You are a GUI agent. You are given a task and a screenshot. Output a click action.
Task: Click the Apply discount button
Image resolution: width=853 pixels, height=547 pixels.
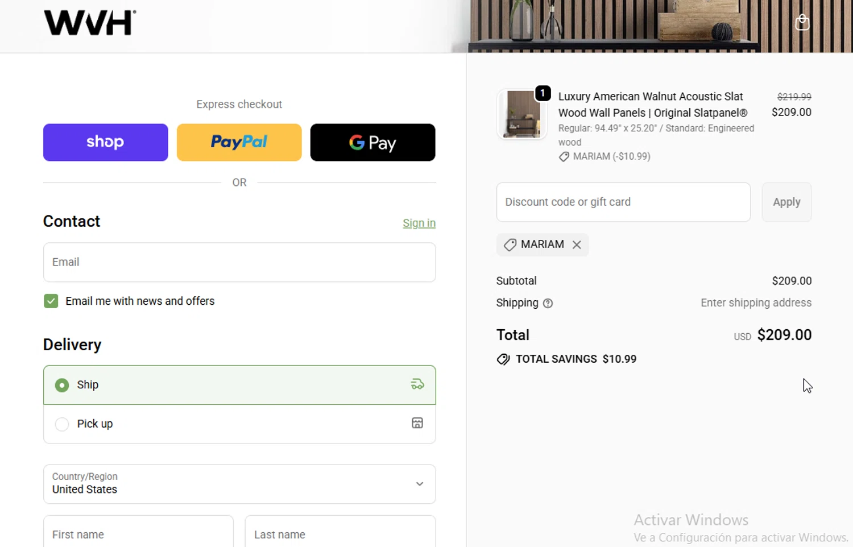pos(786,202)
